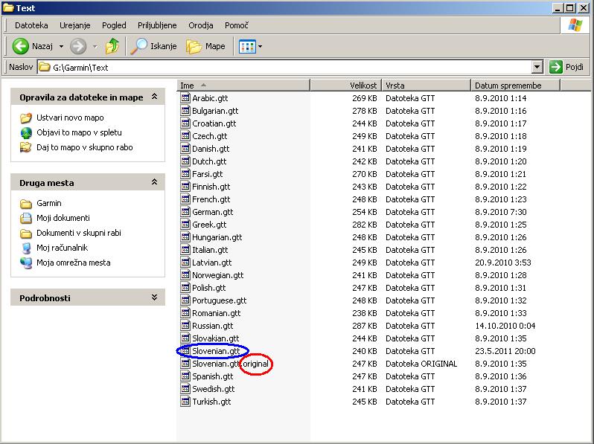Sort by Datum spremembe column header
Screen dimensions: 594x444
516,86
